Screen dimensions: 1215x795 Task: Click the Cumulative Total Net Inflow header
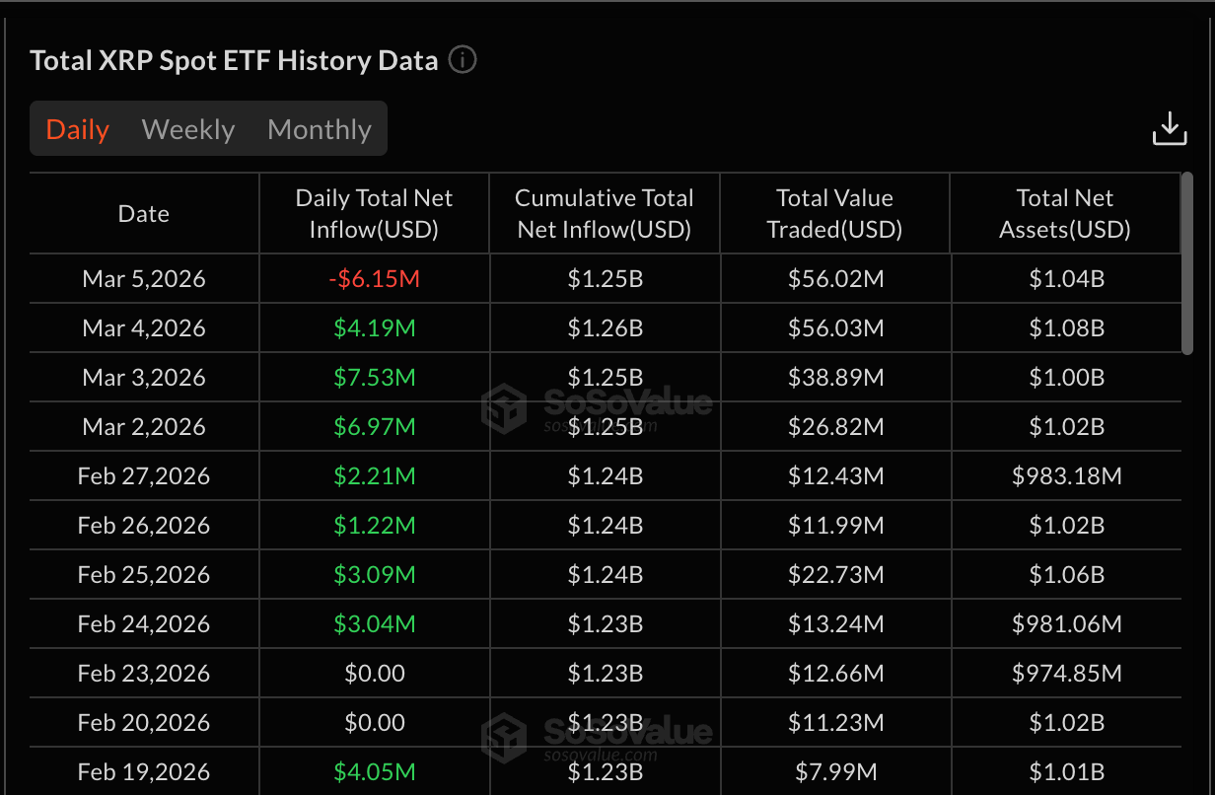click(x=605, y=214)
